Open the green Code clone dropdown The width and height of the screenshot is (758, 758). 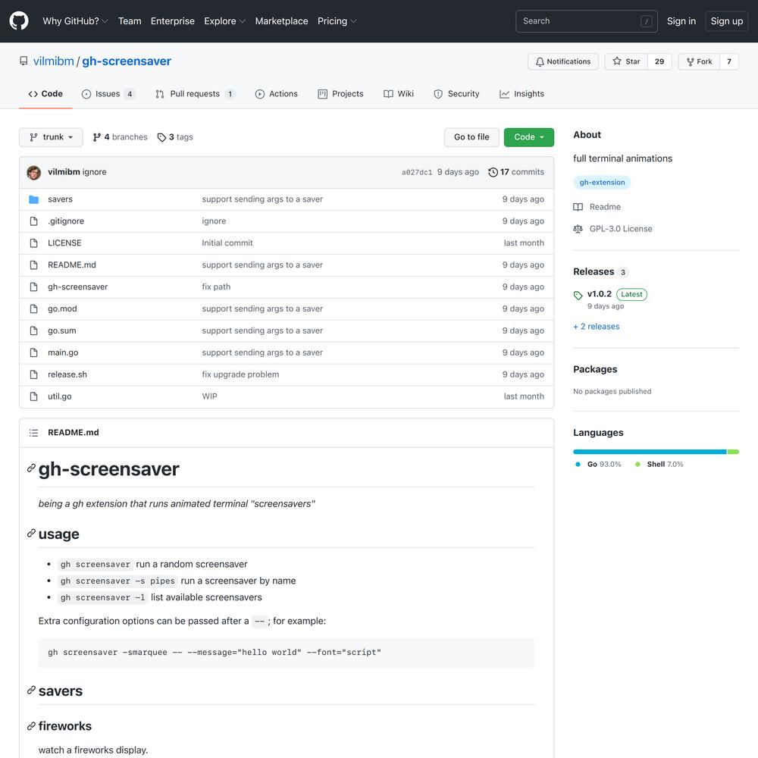tap(529, 137)
